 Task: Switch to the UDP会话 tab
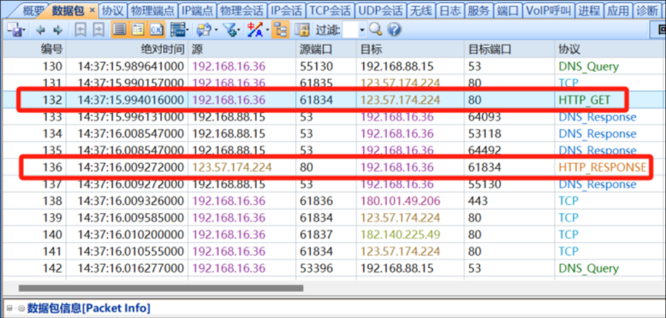point(380,10)
